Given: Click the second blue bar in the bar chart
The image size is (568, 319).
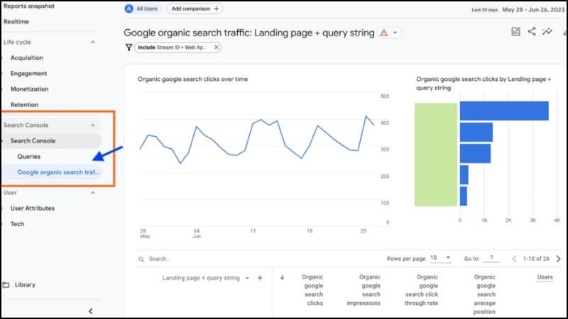Looking at the screenshot, I should pos(476,132).
